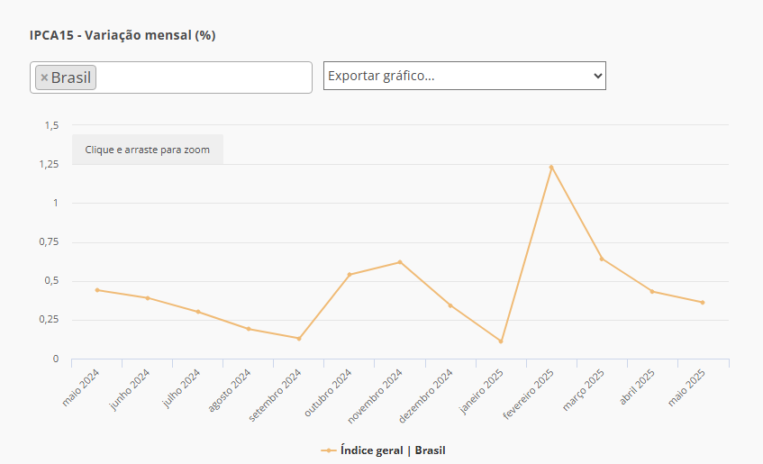Click the junho 2024 data point
The image size is (763, 464).
point(148,298)
